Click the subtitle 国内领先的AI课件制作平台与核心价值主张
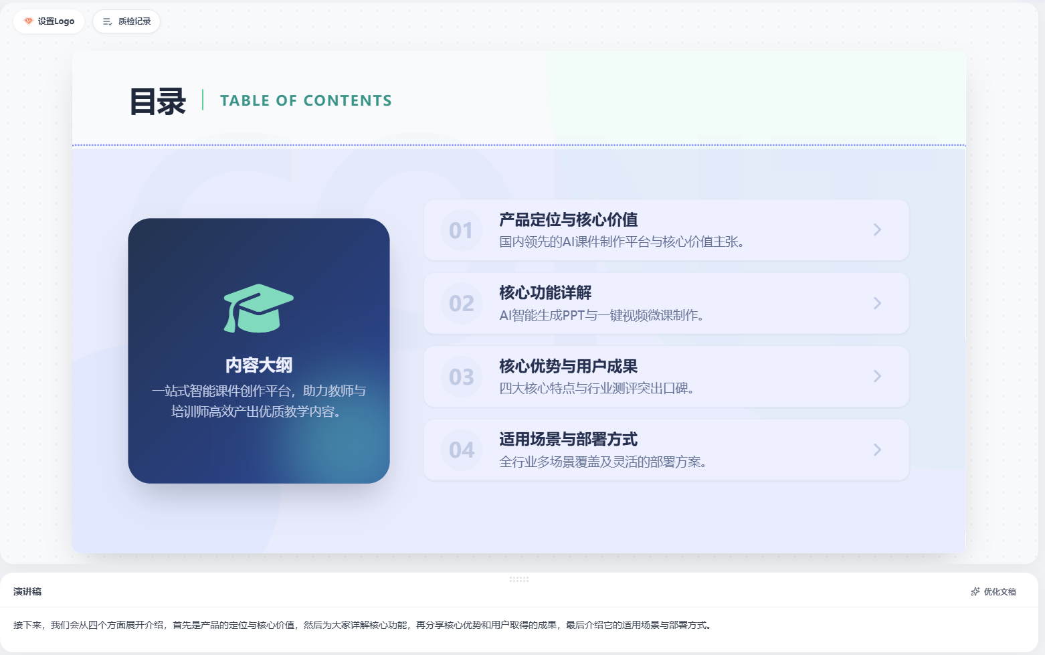This screenshot has height=655, width=1045. [x=622, y=242]
